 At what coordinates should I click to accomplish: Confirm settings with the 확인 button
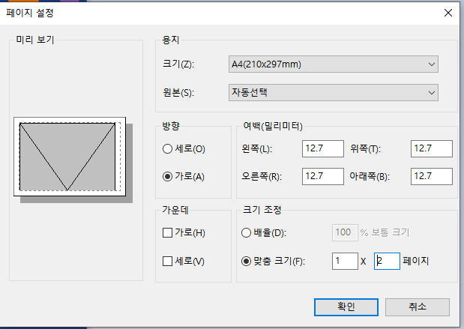(346, 307)
